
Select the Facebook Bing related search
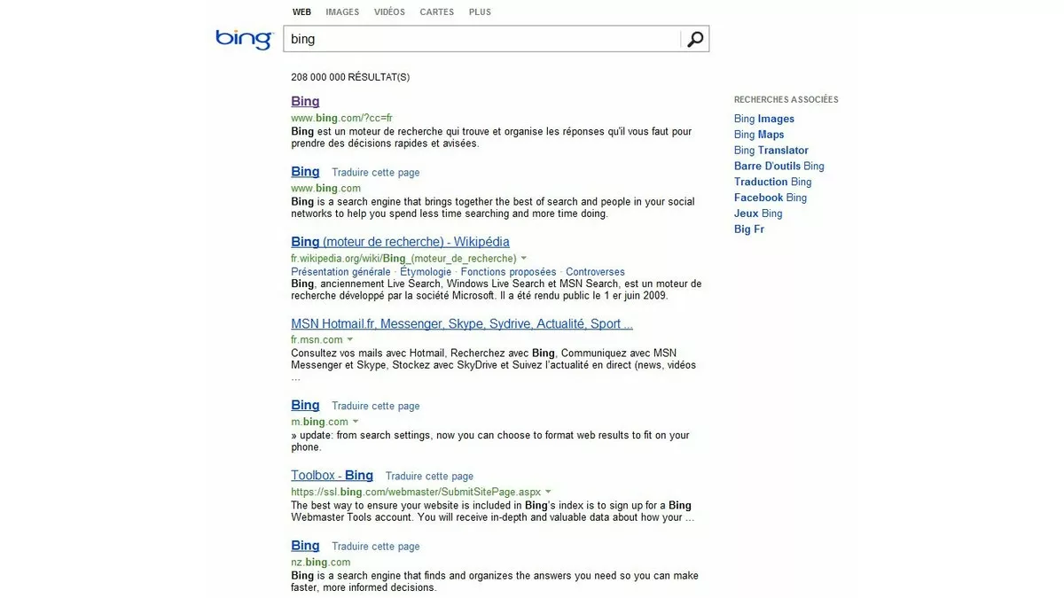[x=770, y=198]
